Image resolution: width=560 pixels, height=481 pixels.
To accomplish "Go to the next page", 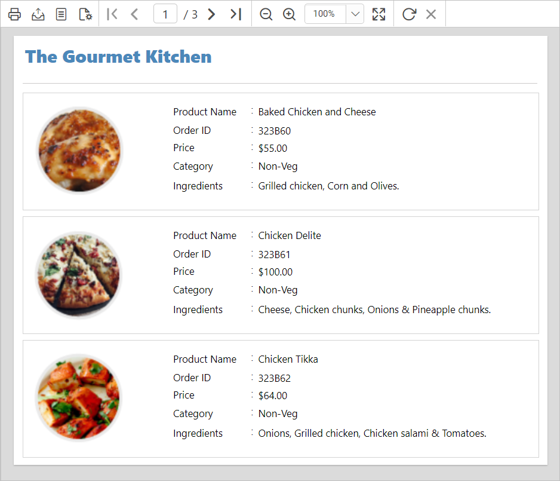I will (x=211, y=14).
